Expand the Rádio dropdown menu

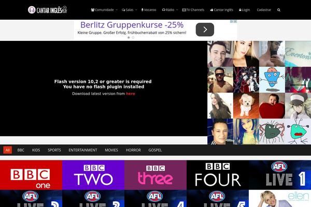[x=169, y=10]
